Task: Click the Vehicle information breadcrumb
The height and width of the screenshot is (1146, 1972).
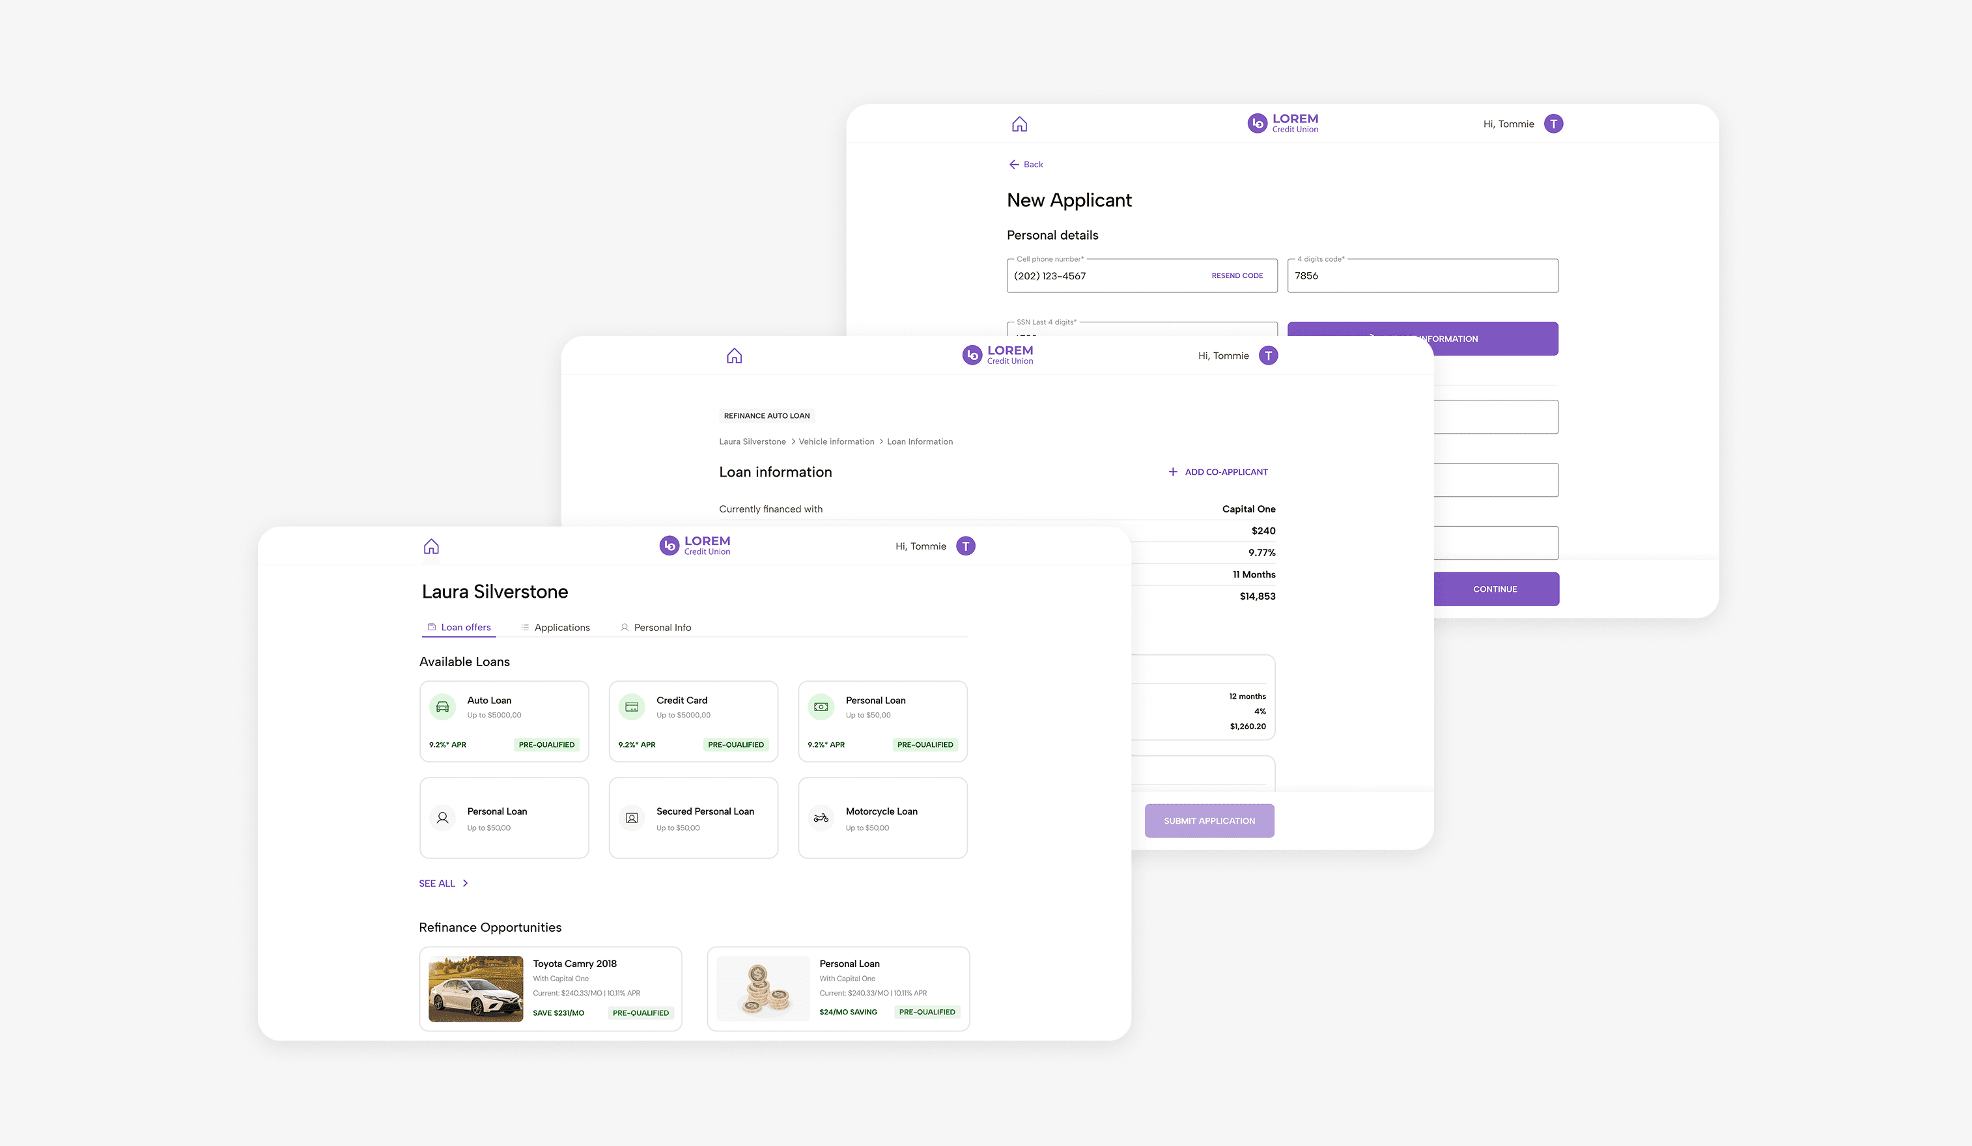Action: 836,442
